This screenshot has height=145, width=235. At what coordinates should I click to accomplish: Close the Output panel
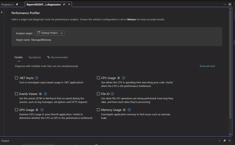pos(229,141)
